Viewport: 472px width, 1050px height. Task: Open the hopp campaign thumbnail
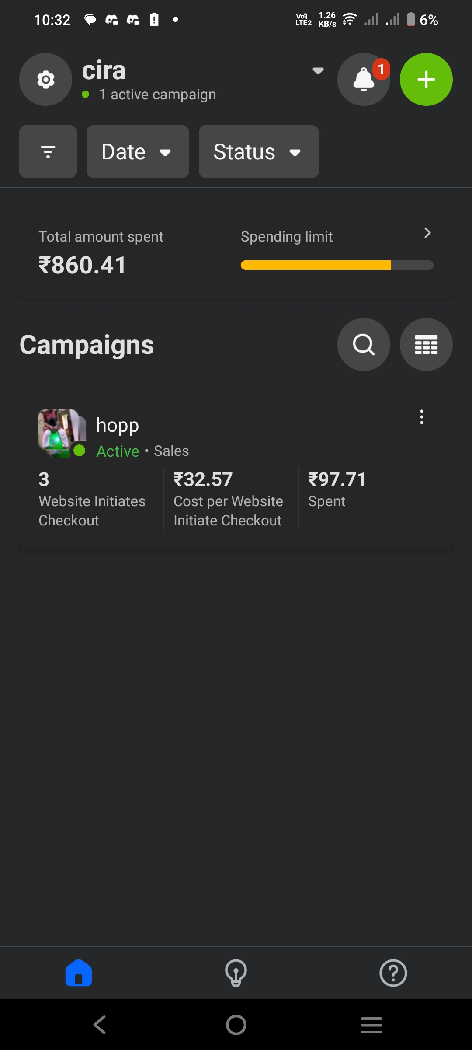point(62,433)
